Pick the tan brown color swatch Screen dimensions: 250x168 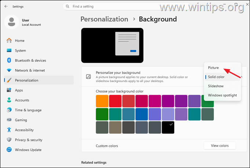tap(115, 127)
